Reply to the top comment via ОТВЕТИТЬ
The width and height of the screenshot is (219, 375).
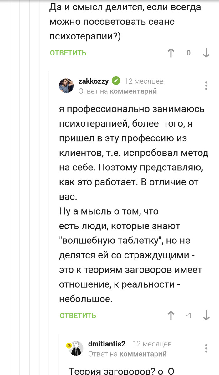(68, 53)
